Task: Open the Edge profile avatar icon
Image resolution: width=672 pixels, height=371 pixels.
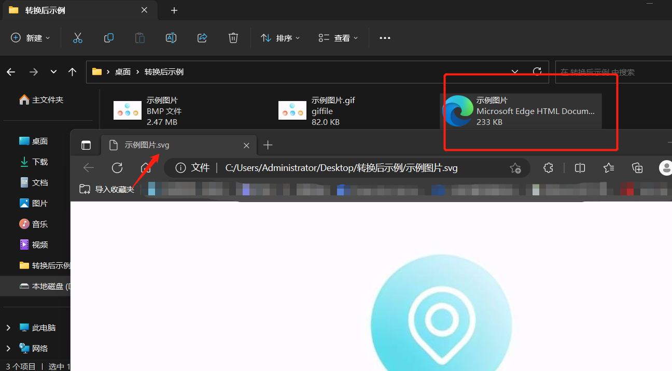Action: point(665,167)
